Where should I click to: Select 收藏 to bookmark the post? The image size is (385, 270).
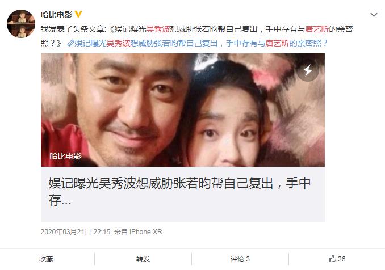pos(46,259)
